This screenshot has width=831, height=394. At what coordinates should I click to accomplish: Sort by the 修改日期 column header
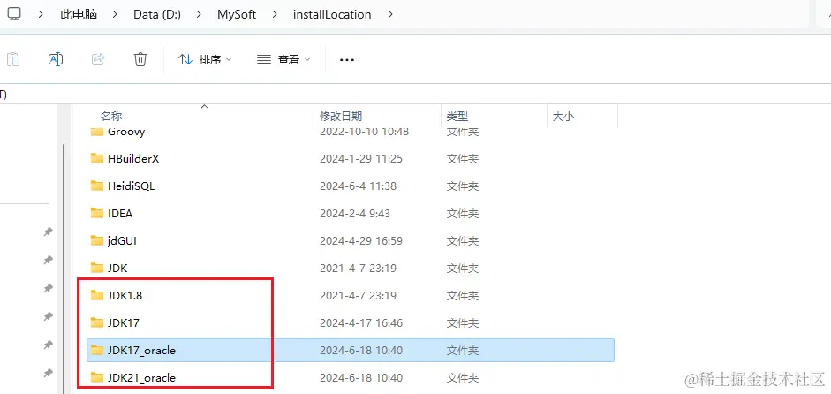341,116
